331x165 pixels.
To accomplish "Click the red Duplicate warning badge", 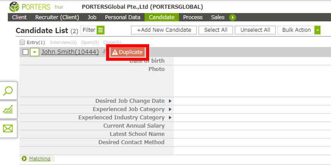I will (128, 52).
